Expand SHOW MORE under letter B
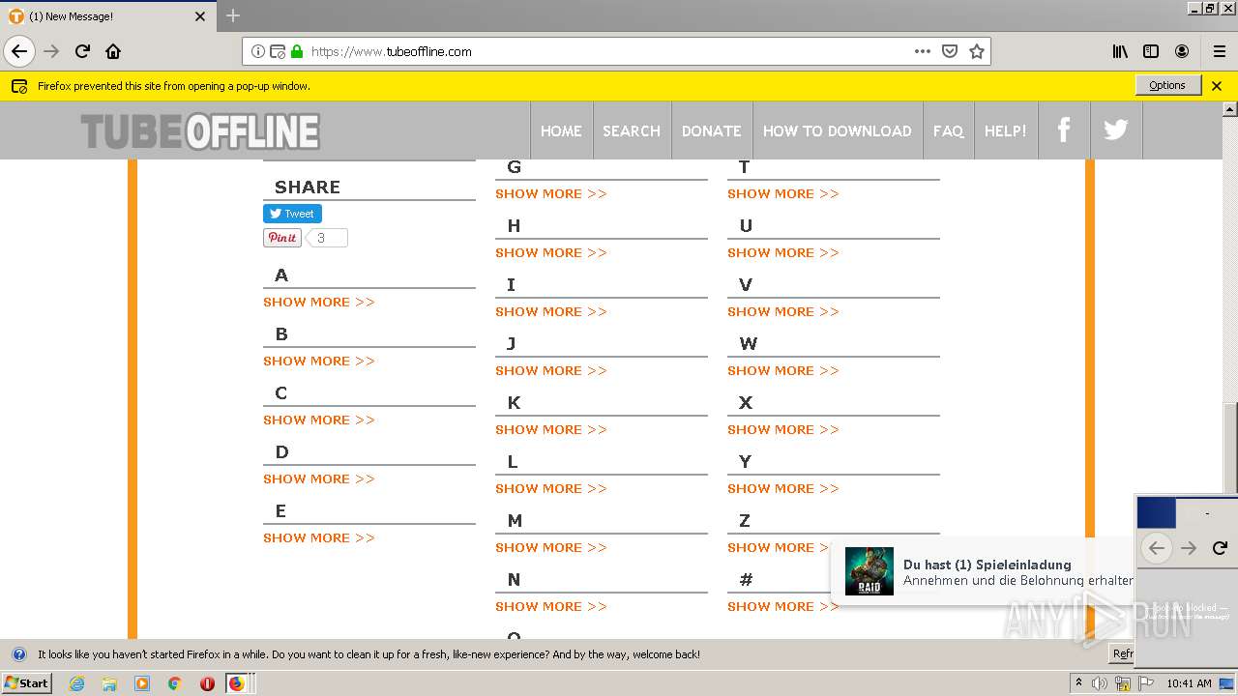This screenshot has width=1238, height=696. click(x=319, y=361)
